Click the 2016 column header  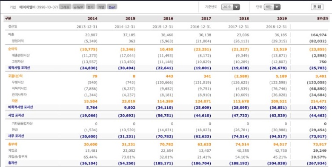[168, 18]
